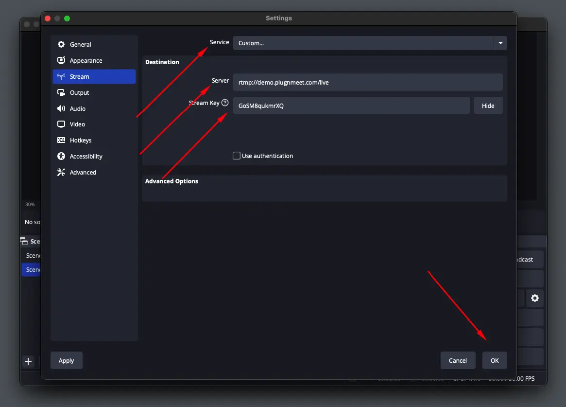
Task: Select the Appearance settings icon
Action: (x=61, y=60)
